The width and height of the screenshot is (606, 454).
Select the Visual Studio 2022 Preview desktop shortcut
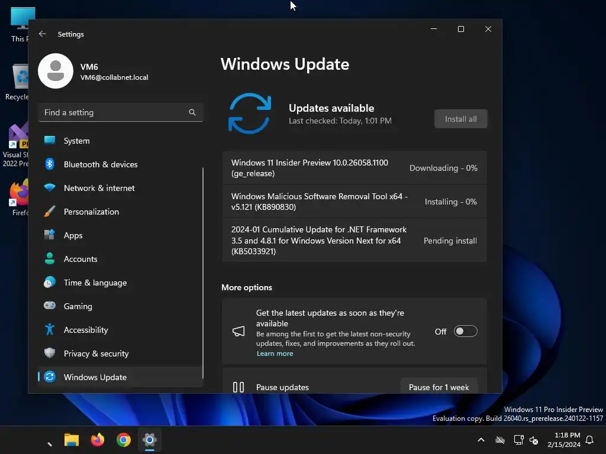click(15, 145)
